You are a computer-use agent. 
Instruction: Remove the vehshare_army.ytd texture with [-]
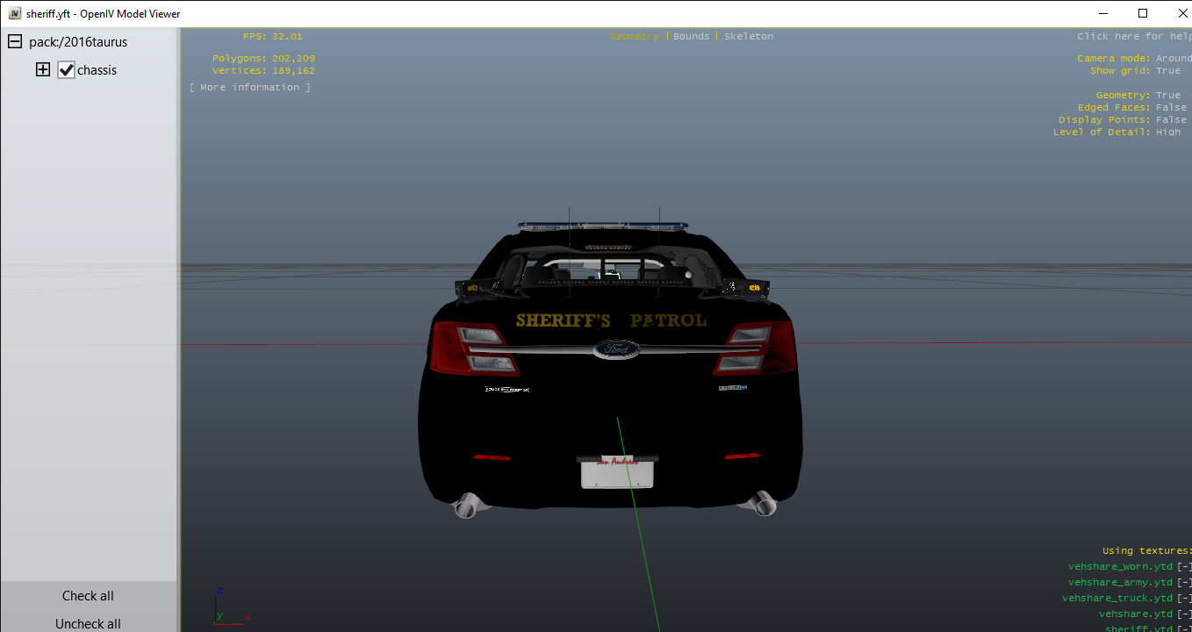[x=1184, y=583]
